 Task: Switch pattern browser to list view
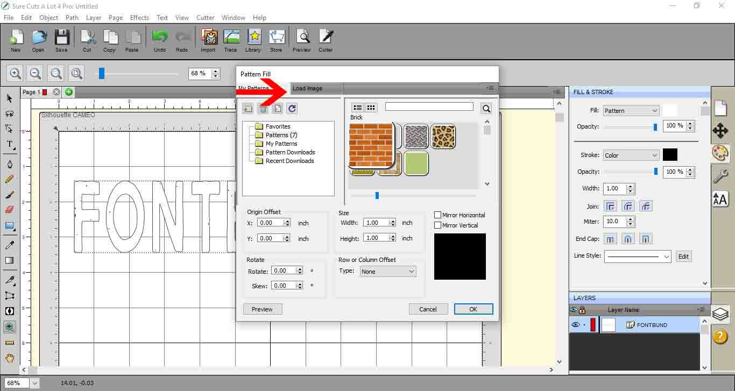tap(357, 108)
